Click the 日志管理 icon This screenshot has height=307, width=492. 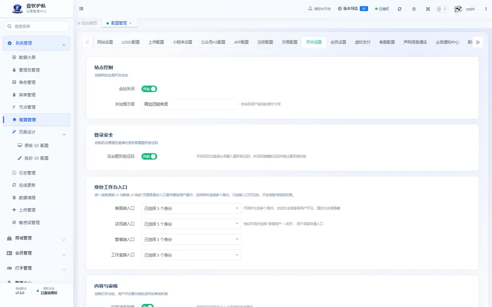pos(14,172)
